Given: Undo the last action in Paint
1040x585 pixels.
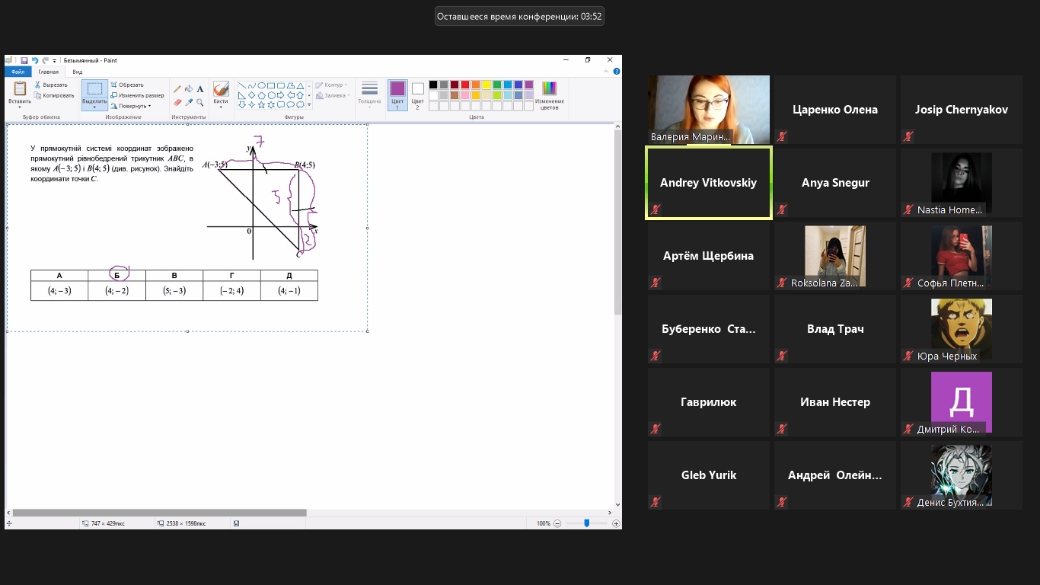Looking at the screenshot, I should click(x=34, y=60).
